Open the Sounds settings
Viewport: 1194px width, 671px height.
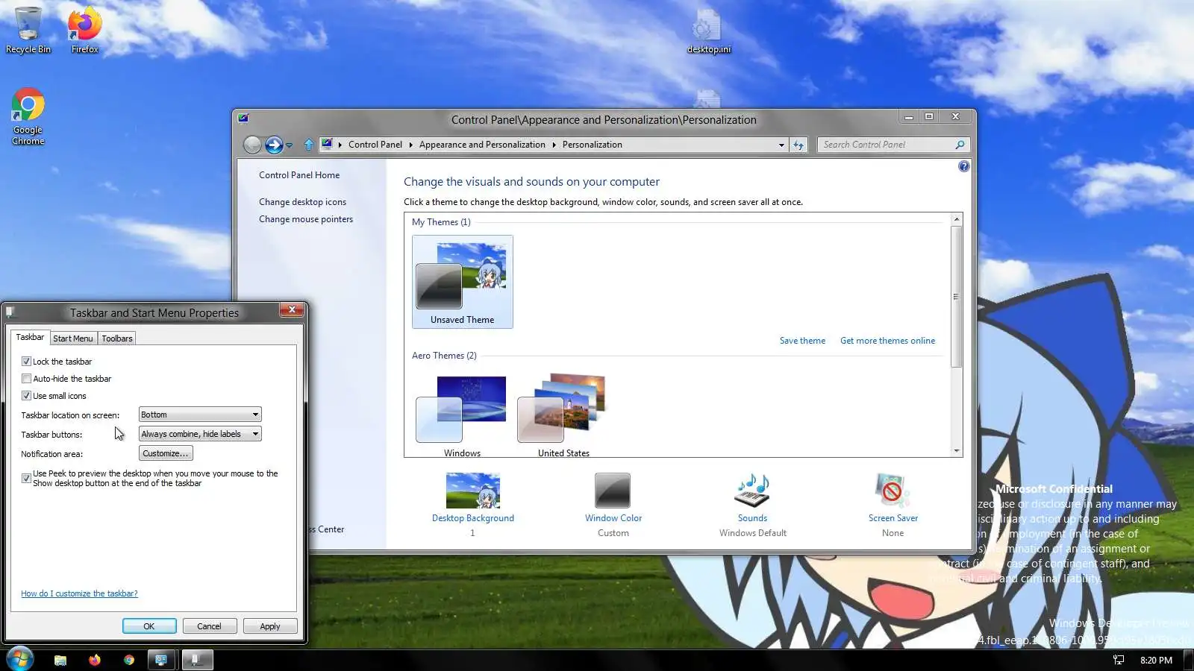752,505
